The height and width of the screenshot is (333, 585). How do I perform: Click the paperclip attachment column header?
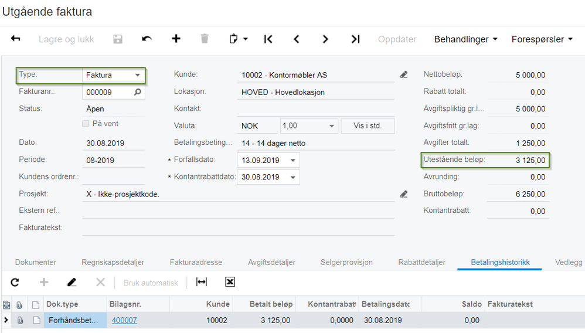pyautogui.click(x=19, y=305)
